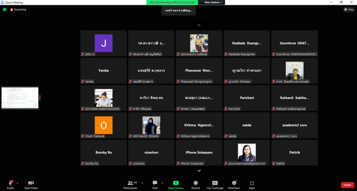This screenshot has height=191, width=357.
Task: Click the Record icon
Action: coord(195,183)
